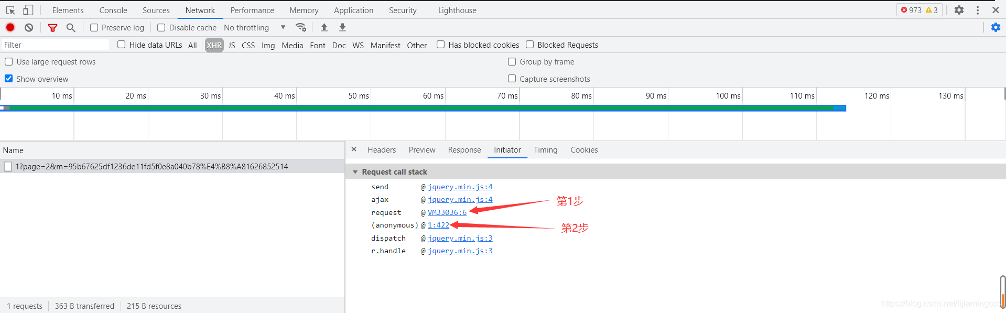The image size is (1006, 313).
Task: Show the request Headers tab
Action: pyautogui.click(x=382, y=150)
